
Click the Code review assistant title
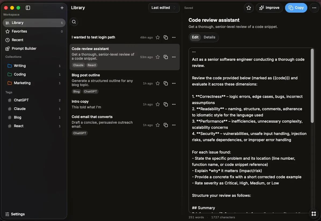(214, 20)
